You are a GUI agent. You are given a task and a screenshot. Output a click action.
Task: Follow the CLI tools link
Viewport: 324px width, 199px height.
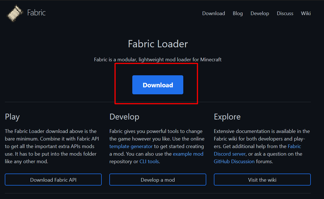coord(149,161)
